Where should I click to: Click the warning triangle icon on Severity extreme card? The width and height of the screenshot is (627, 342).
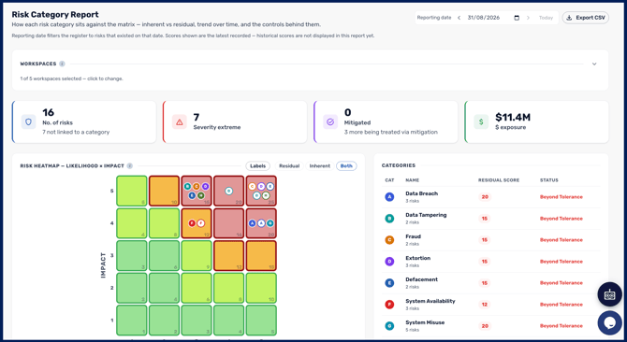(x=179, y=122)
